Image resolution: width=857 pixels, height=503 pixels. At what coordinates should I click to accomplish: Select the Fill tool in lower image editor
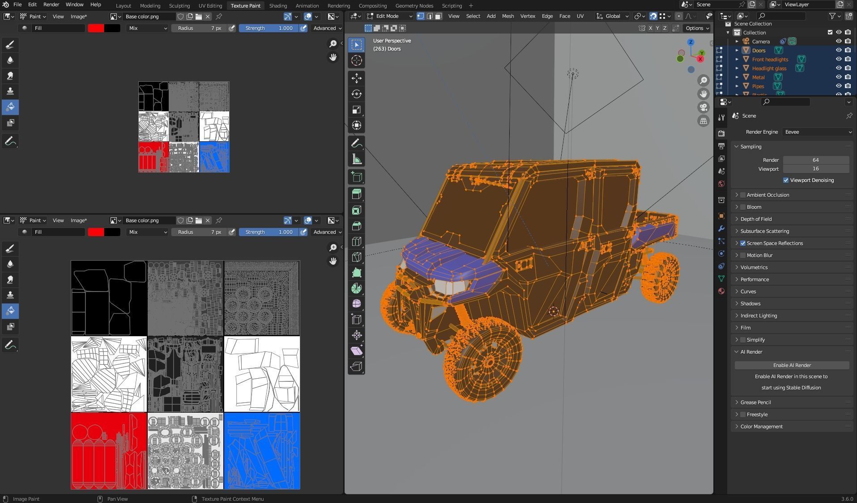[10, 311]
